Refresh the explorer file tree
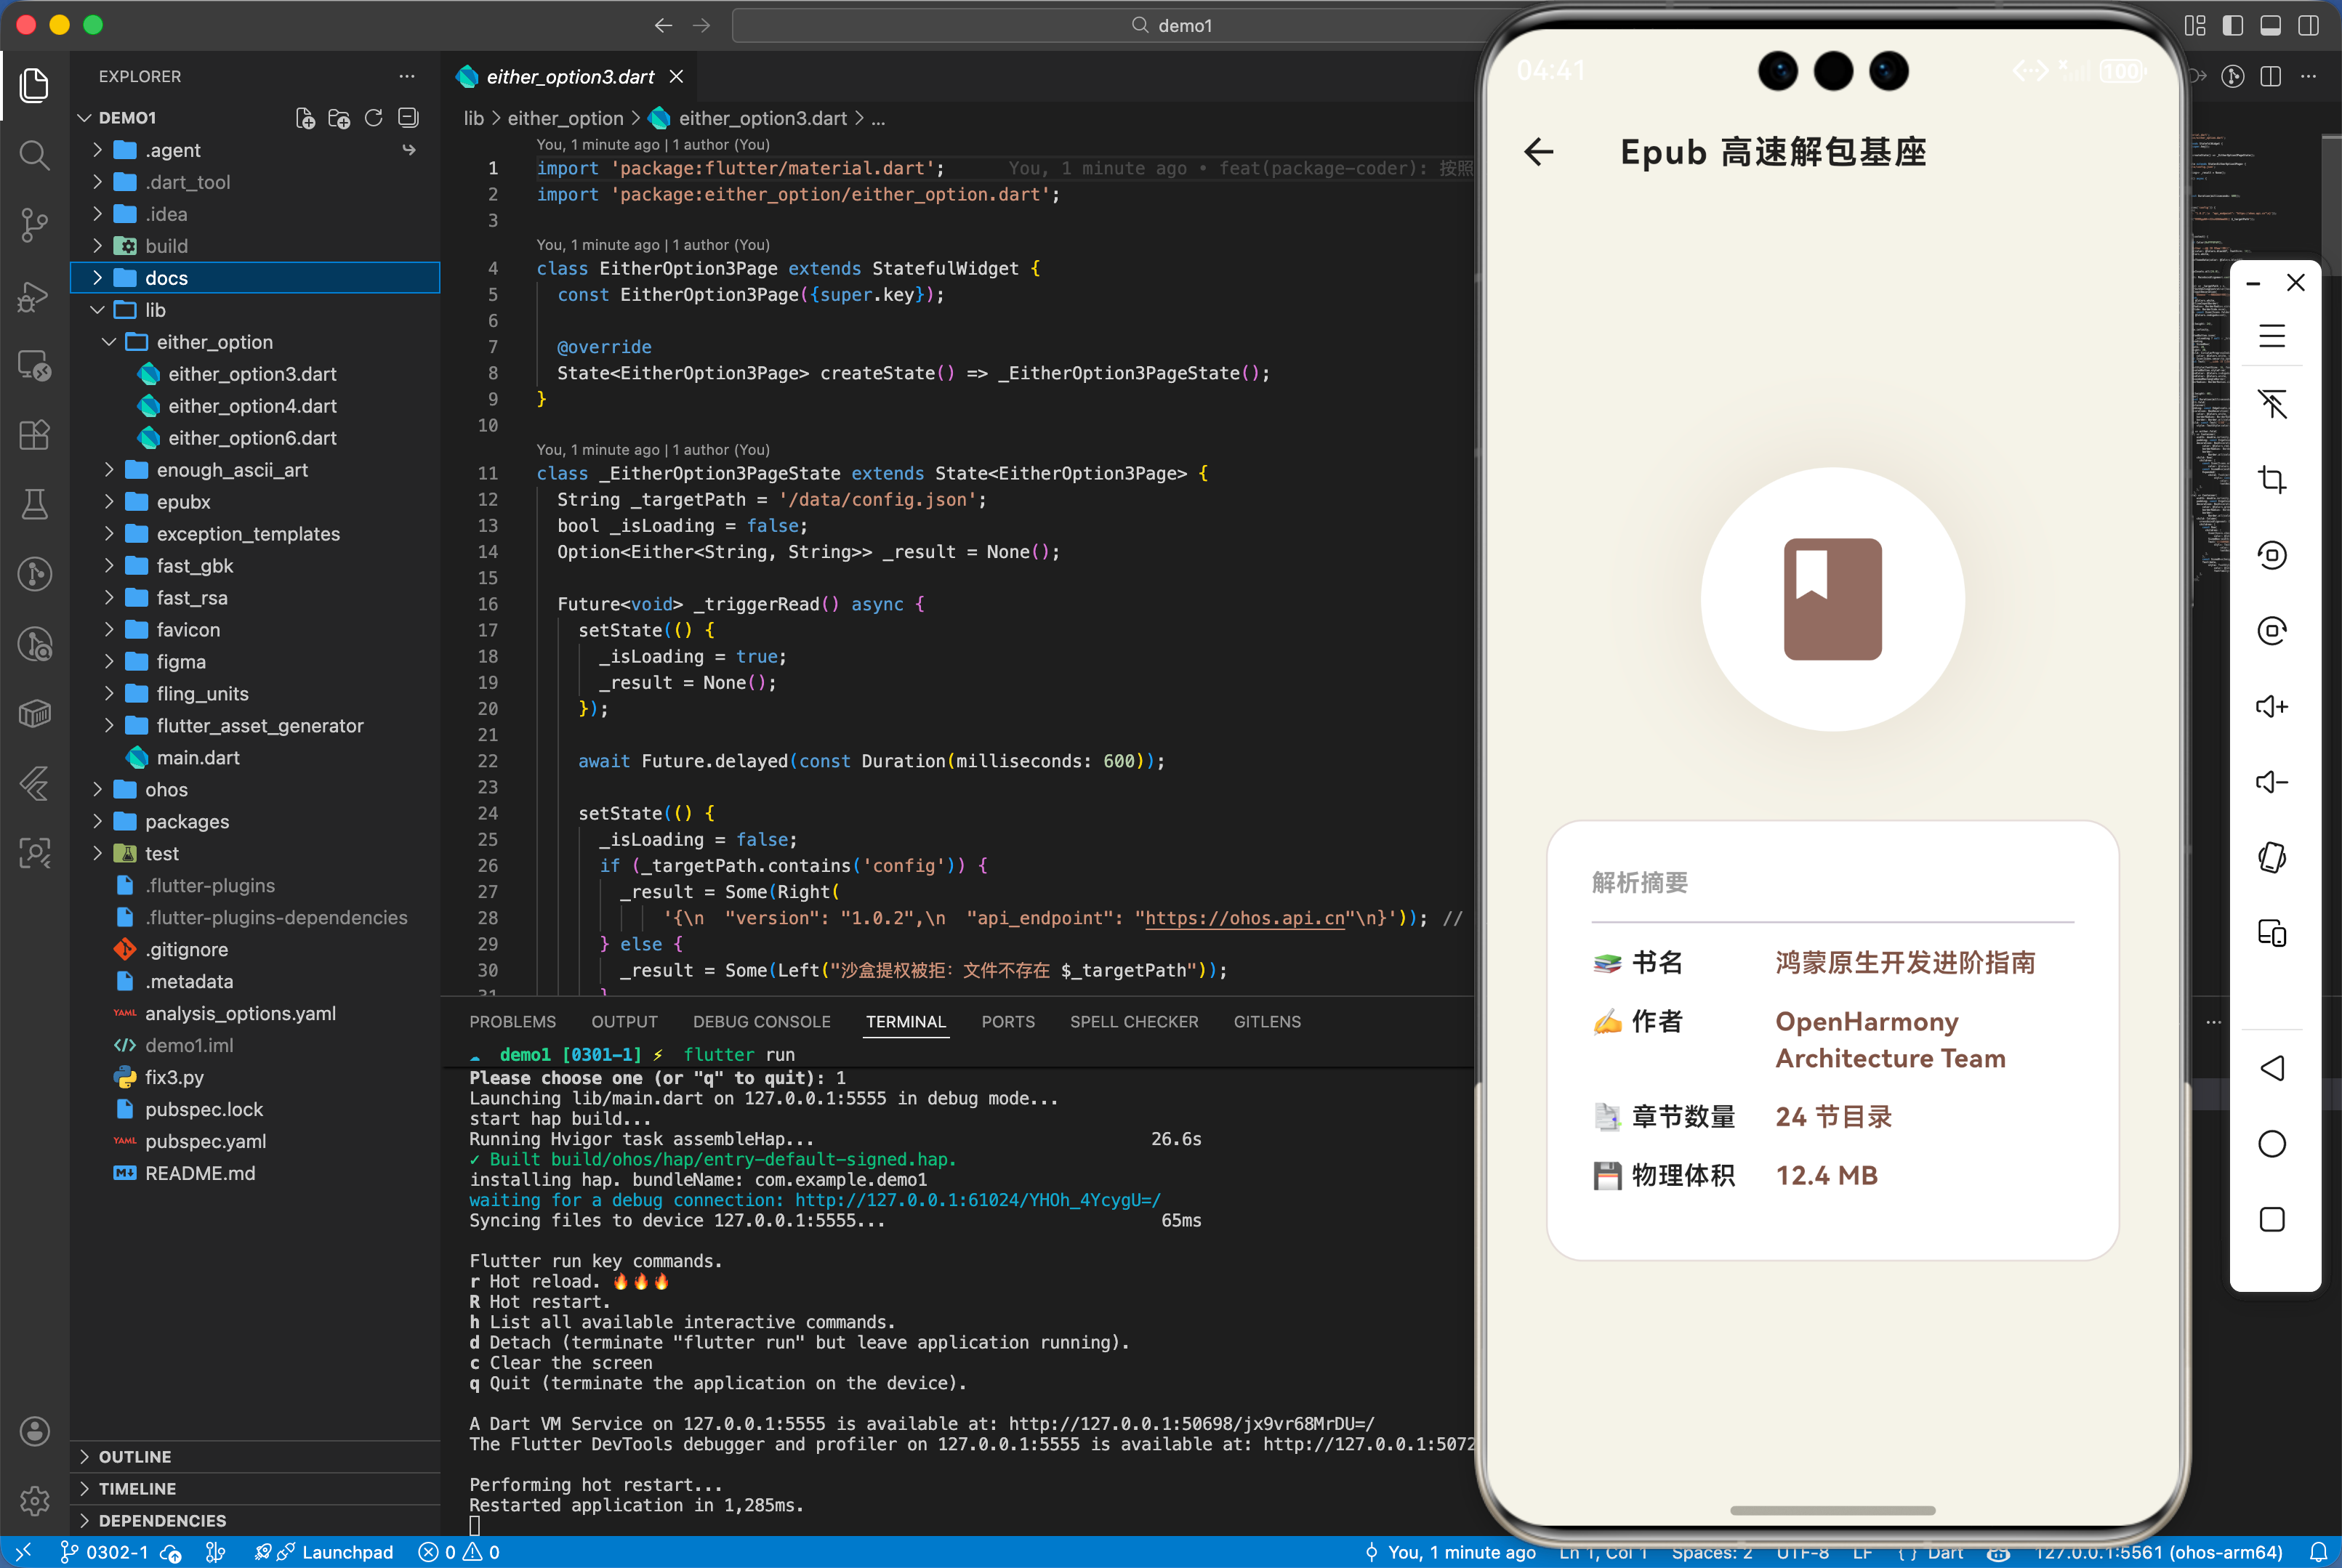The width and height of the screenshot is (2342, 1568). tap(373, 118)
